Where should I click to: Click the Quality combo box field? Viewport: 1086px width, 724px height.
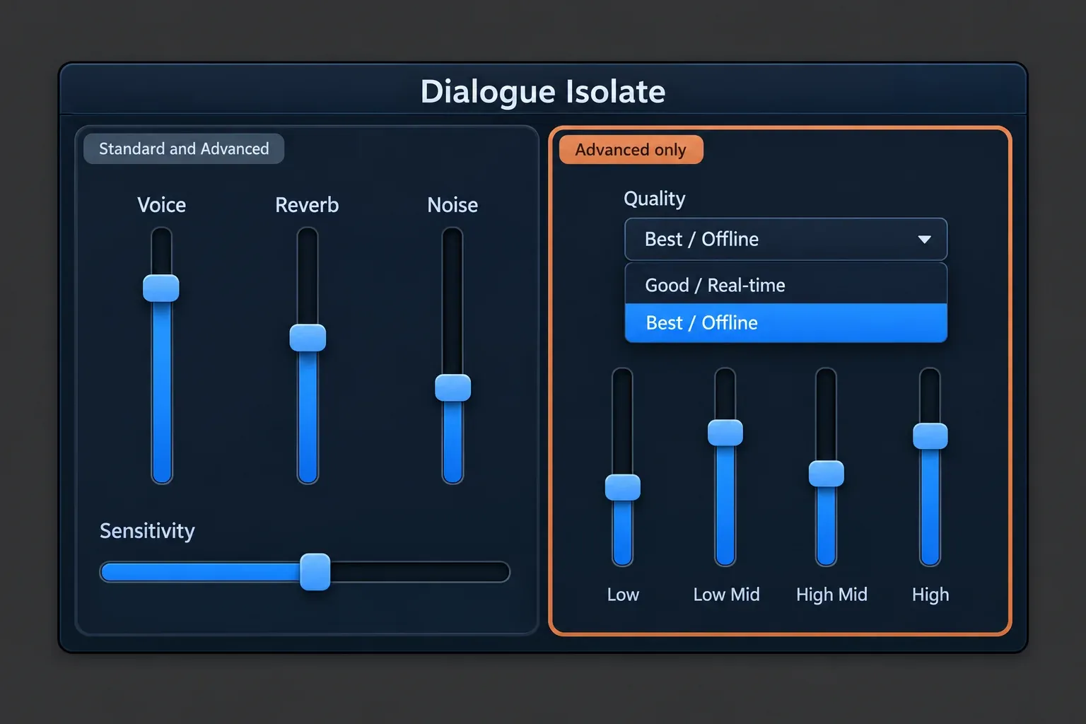(x=786, y=239)
